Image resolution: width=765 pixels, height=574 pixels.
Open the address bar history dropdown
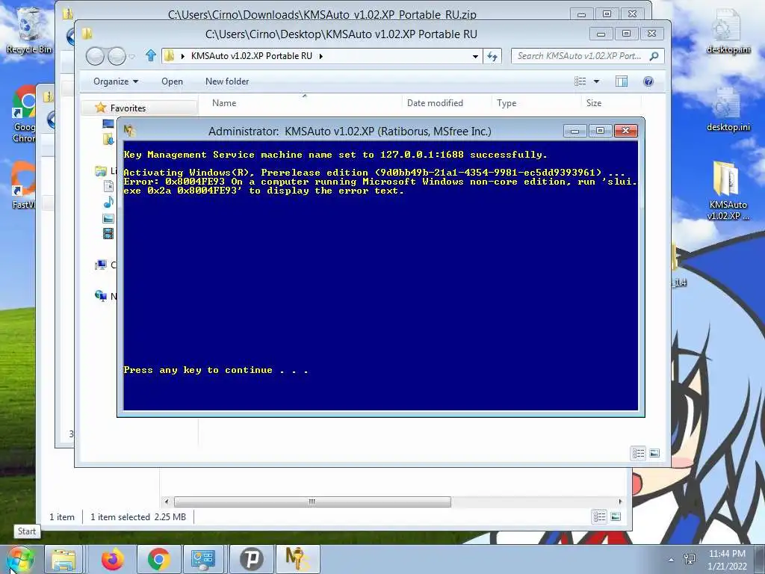pyautogui.click(x=475, y=57)
